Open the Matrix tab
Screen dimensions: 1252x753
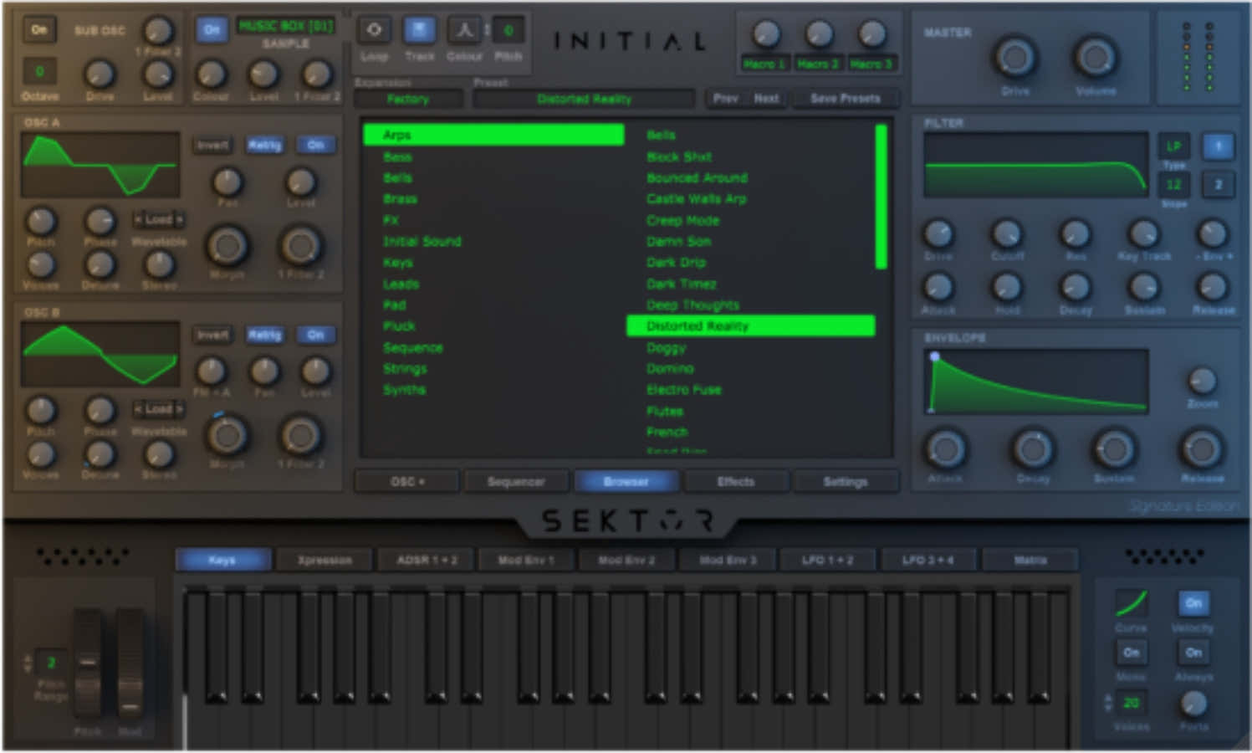[1030, 560]
